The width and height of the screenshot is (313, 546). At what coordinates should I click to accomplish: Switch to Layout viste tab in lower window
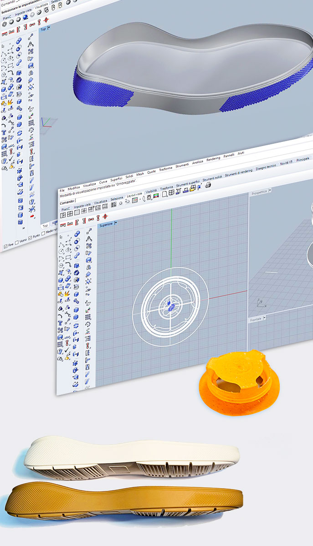(134, 196)
